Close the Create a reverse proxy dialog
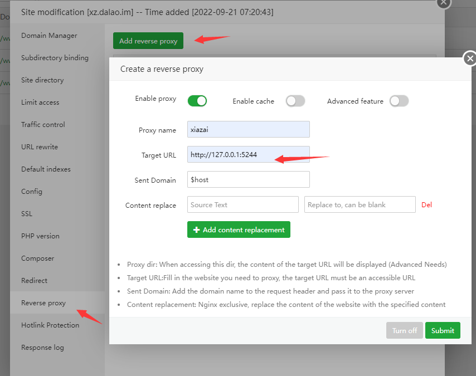 (x=470, y=58)
